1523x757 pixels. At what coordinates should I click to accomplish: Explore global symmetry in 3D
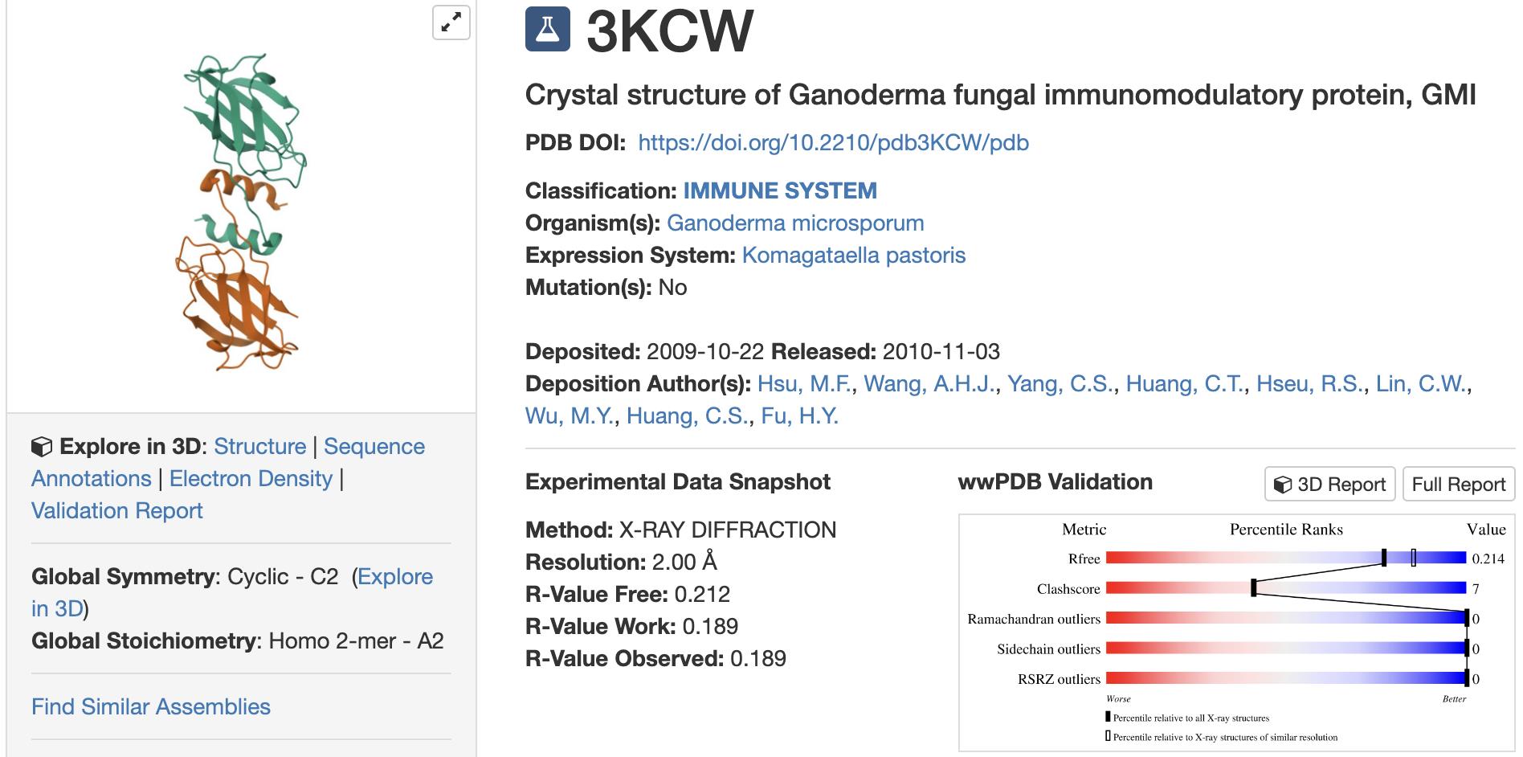click(x=232, y=593)
